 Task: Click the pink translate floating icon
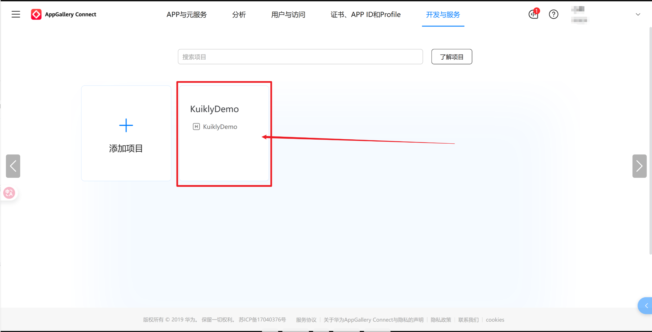click(9, 193)
